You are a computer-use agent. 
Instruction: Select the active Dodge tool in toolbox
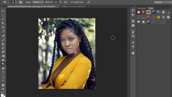[x=3, y=64]
